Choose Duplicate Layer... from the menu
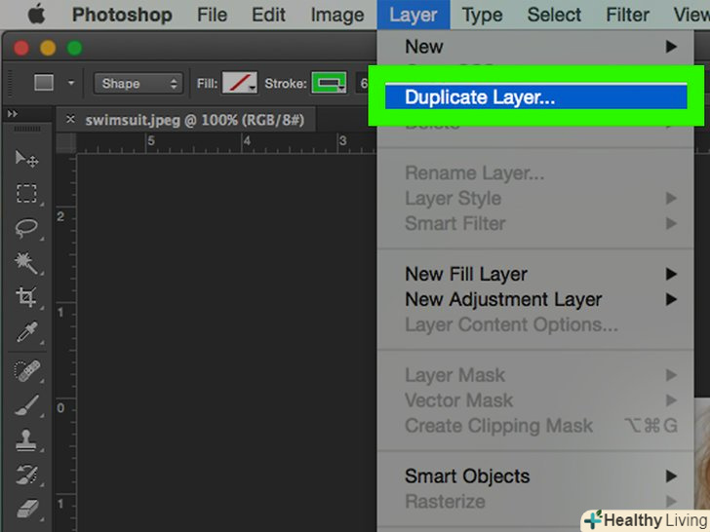Screen dimensions: 710x532 click(535, 96)
